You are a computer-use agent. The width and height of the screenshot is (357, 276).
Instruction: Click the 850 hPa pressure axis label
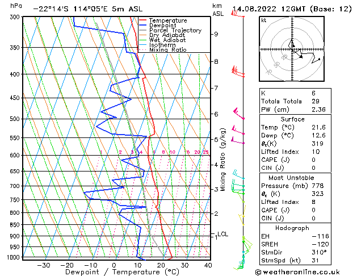point(16,225)
